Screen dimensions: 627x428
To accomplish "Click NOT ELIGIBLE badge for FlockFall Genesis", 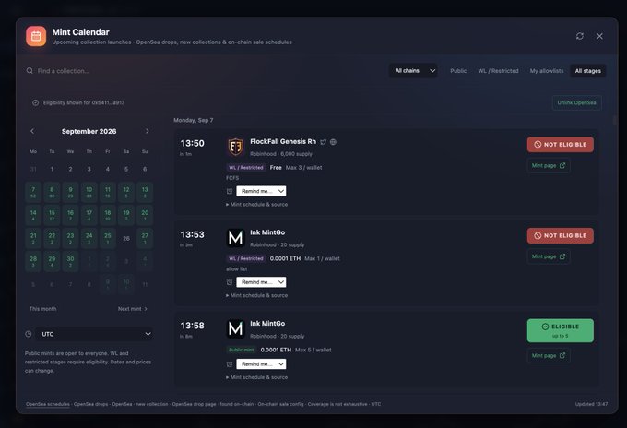I will (x=561, y=145).
